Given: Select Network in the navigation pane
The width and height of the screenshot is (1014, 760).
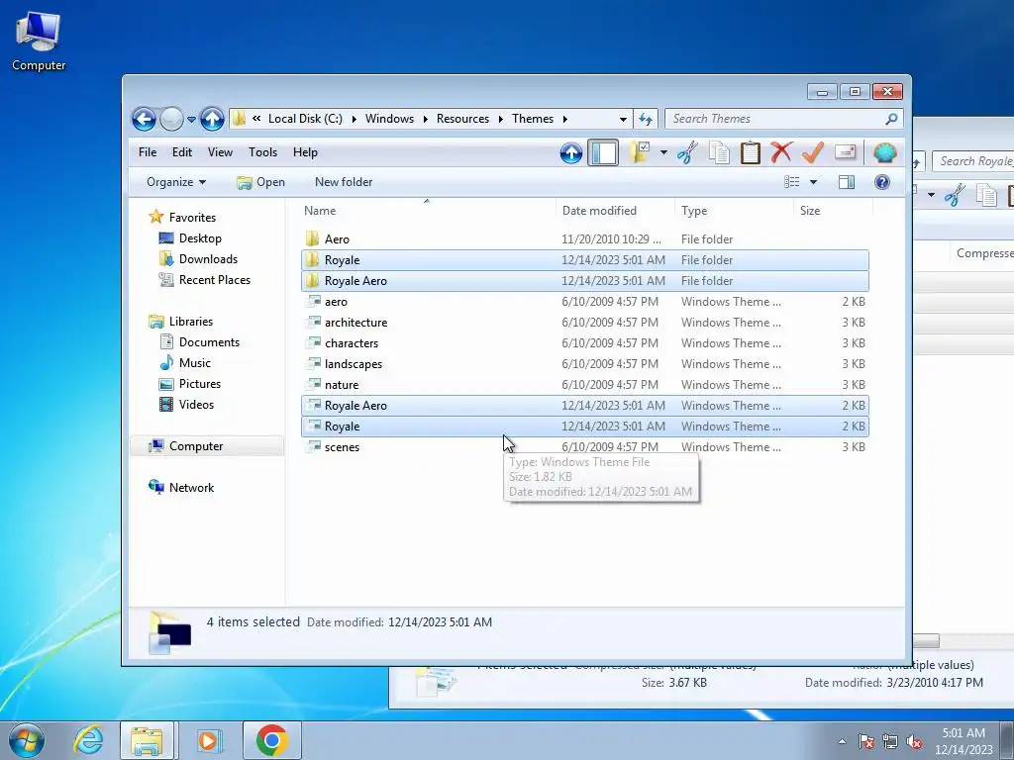Looking at the screenshot, I should click(191, 487).
